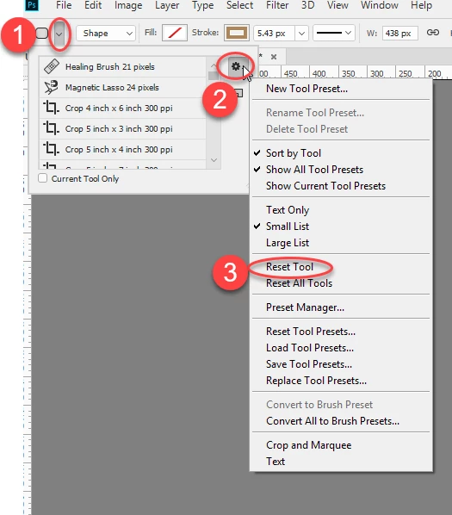Click the Fill color swatch
452x515 pixels.
click(175, 33)
